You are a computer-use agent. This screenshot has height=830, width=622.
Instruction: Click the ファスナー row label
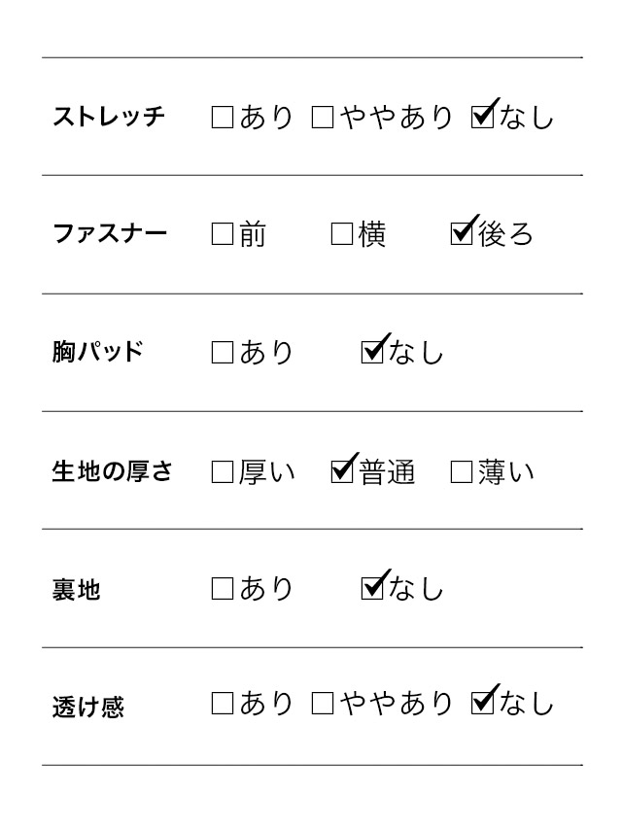[x=110, y=234]
